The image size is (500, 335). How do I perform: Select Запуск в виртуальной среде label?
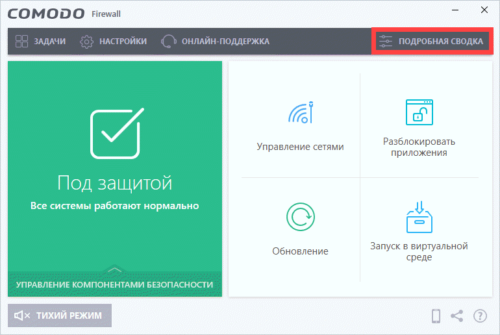tap(419, 251)
